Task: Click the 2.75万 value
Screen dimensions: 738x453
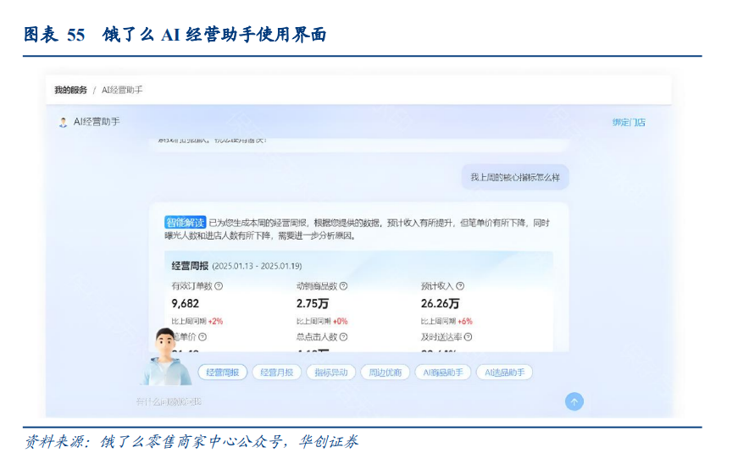Action: point(313,303)
